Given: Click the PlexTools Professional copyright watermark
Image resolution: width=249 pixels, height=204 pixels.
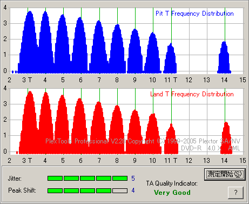Looking at the screenshot, I should [143, 141].
